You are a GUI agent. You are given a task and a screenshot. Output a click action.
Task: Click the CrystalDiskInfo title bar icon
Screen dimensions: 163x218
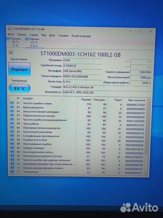click(x=9, y=29)
